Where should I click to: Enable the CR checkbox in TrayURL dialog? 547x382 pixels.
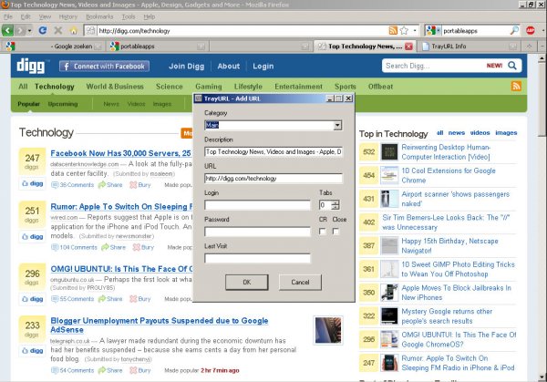coord(323,232)
